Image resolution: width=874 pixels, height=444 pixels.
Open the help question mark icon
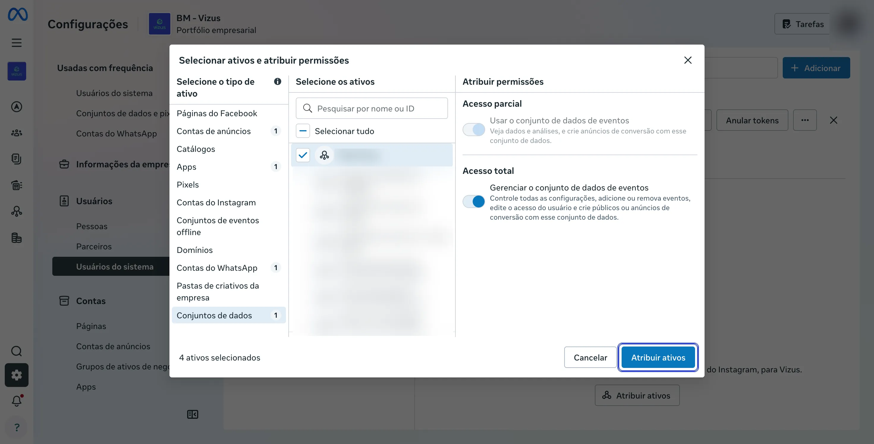(x=17, y=427)
